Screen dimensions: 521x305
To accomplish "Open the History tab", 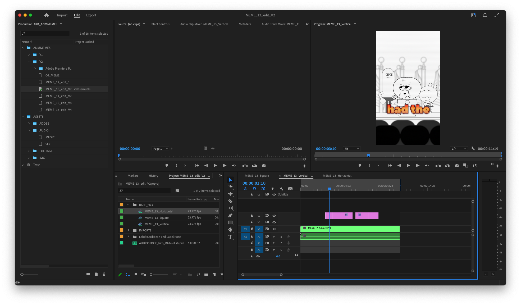I will (x=153, y=176).
